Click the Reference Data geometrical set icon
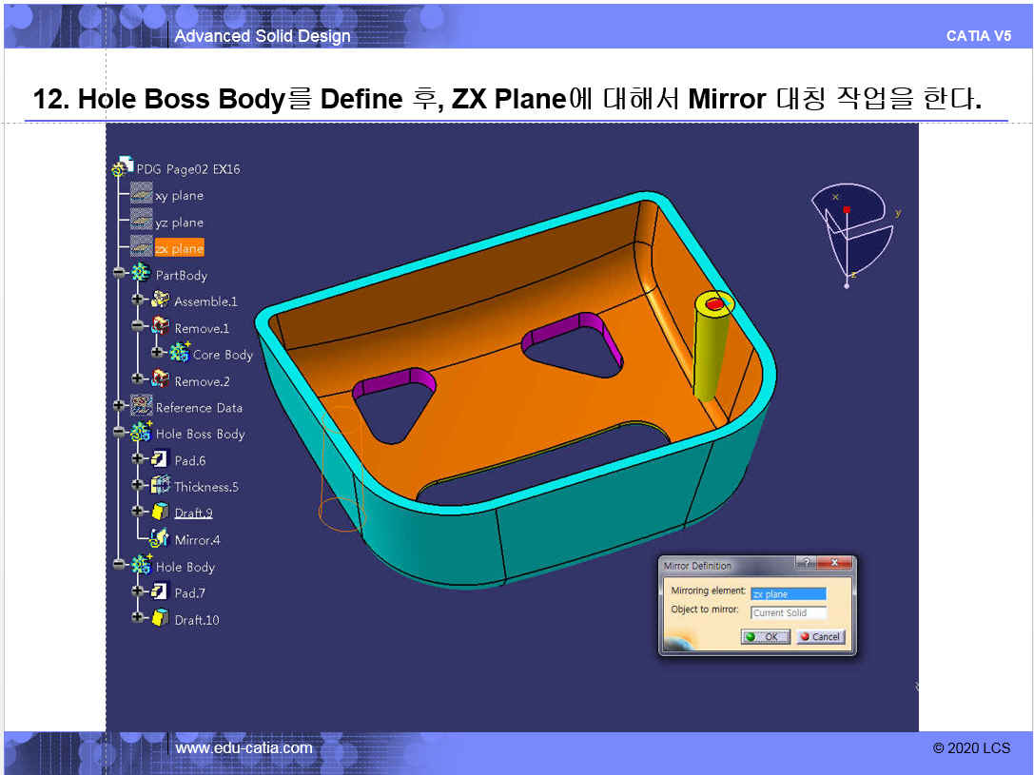 (x=142, y=407)
